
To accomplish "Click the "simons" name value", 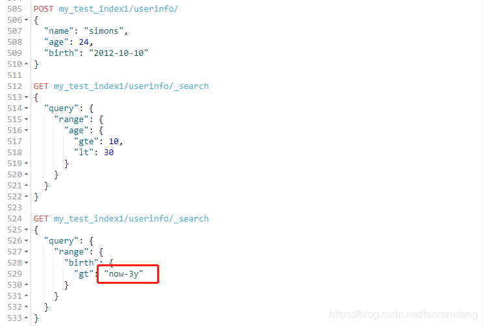I will click(104, 31).
